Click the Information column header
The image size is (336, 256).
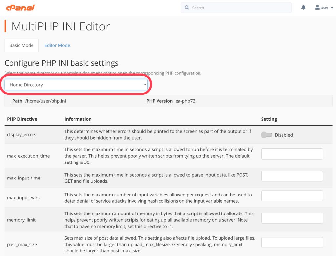[78, 119]
